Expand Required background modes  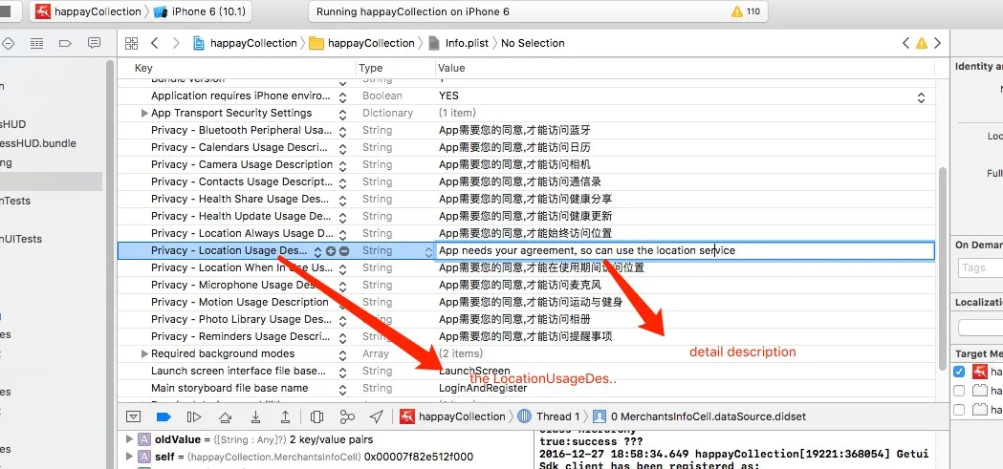(x=144, y=354)
